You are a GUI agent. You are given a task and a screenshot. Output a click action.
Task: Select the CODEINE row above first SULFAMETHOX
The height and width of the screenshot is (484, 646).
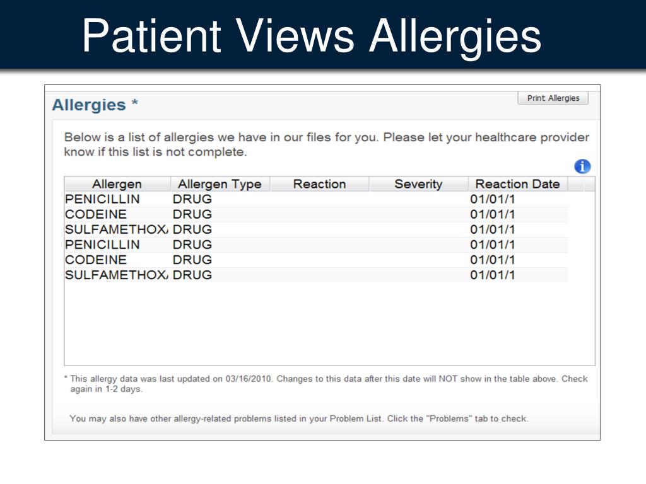[x=316, y=214]
